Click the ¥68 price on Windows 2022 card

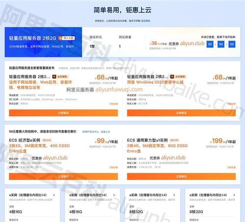pos(224,77)
